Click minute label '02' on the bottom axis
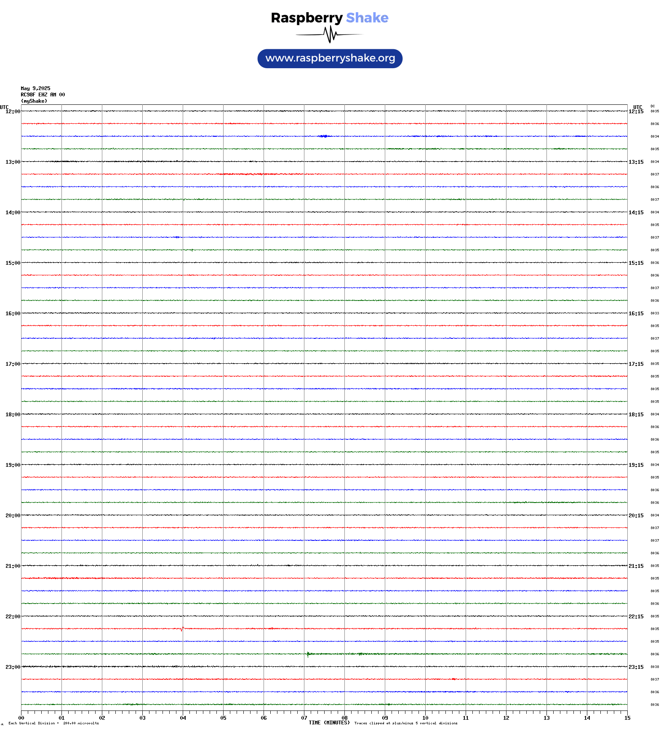The height and width of the screenshot is (729, 661). coord(102,718)
